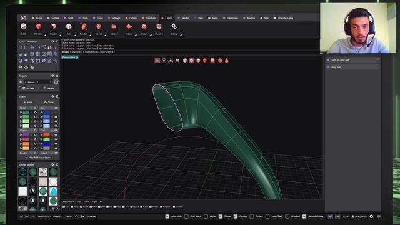400x225 pixels.
Task: Click the dark blue Gem layer swatch
Action: tap(46, 112)
